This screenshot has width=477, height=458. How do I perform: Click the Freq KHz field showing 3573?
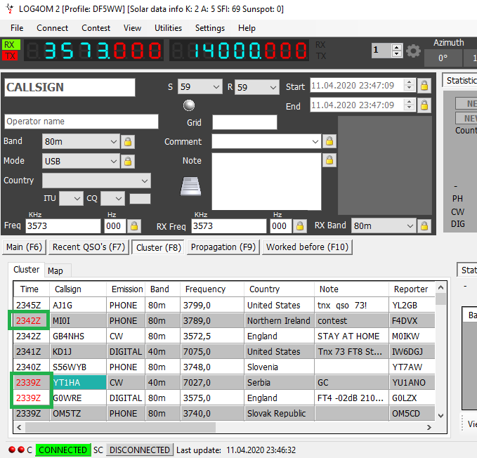click(x=63, y=226)
